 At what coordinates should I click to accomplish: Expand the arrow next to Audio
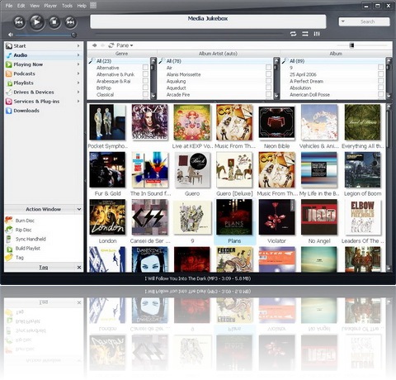click(x=78, y=55)
